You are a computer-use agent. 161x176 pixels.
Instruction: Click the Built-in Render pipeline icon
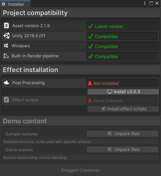6,56
